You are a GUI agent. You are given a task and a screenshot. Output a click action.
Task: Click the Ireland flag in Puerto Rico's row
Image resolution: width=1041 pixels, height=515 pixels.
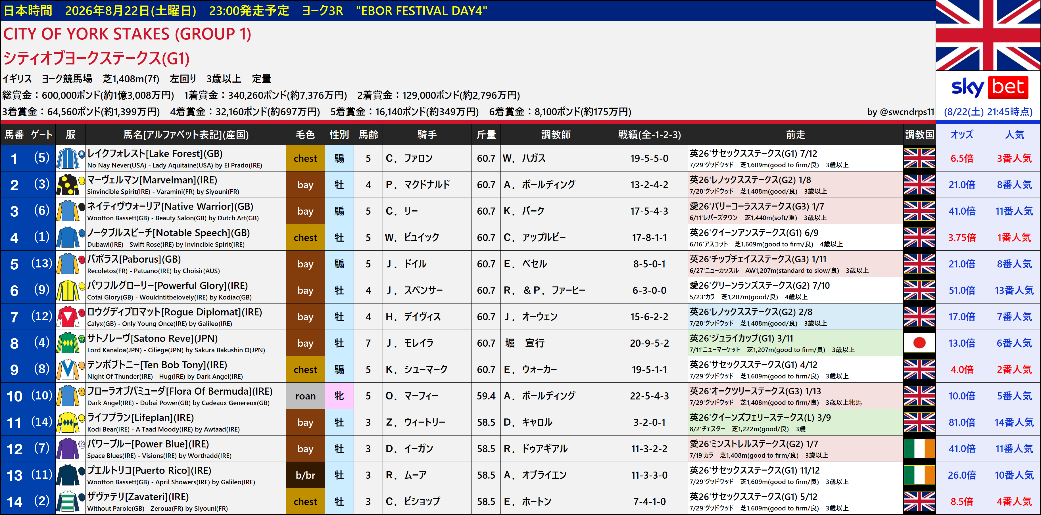coord(919,475)
